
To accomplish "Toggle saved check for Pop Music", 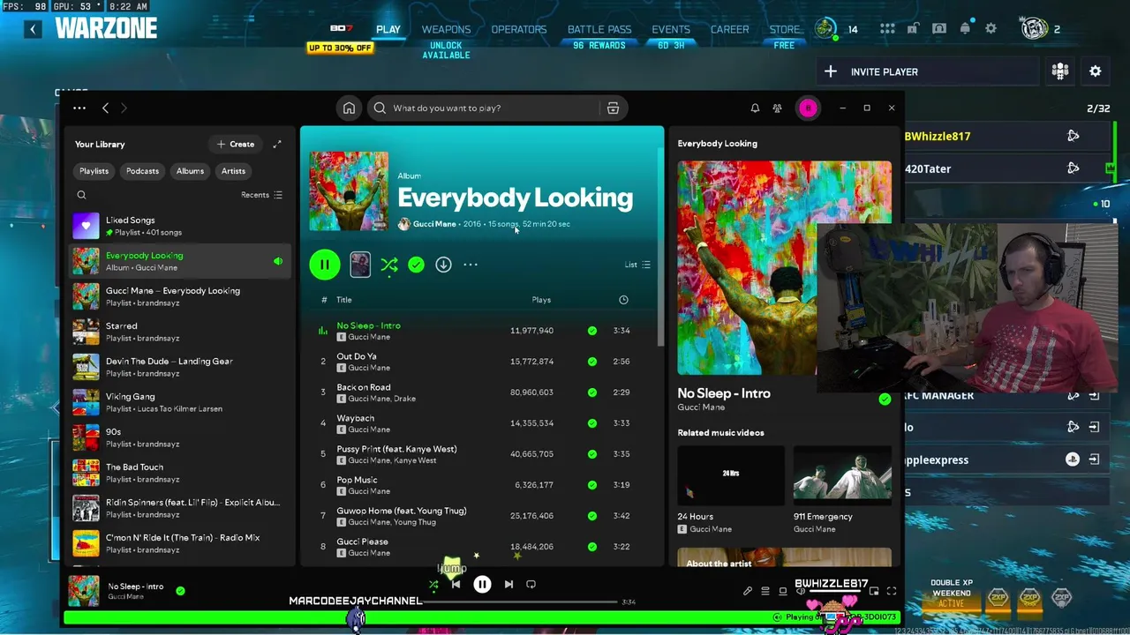I will (x=591, y=485).
